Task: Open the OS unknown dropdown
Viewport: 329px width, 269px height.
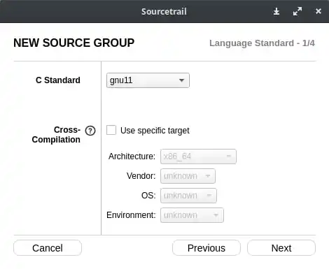Action: 188,196
